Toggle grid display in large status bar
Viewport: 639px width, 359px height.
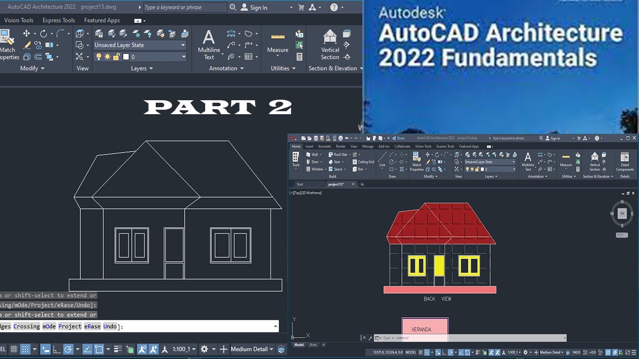(x=14, y=349)
